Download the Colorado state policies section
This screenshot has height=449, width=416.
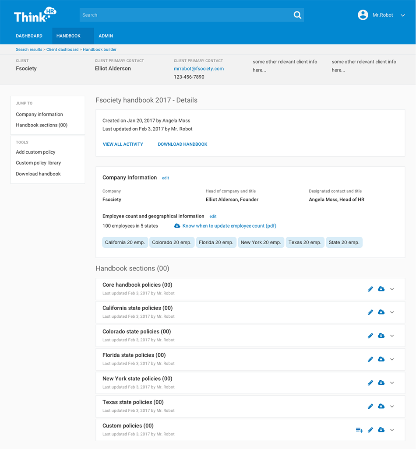coord(381,336)
